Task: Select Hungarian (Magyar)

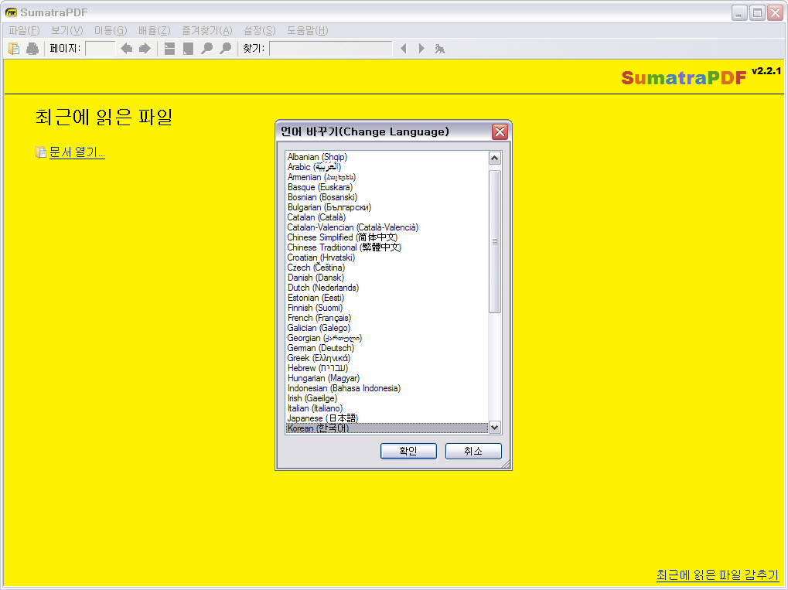Action: 387,378
